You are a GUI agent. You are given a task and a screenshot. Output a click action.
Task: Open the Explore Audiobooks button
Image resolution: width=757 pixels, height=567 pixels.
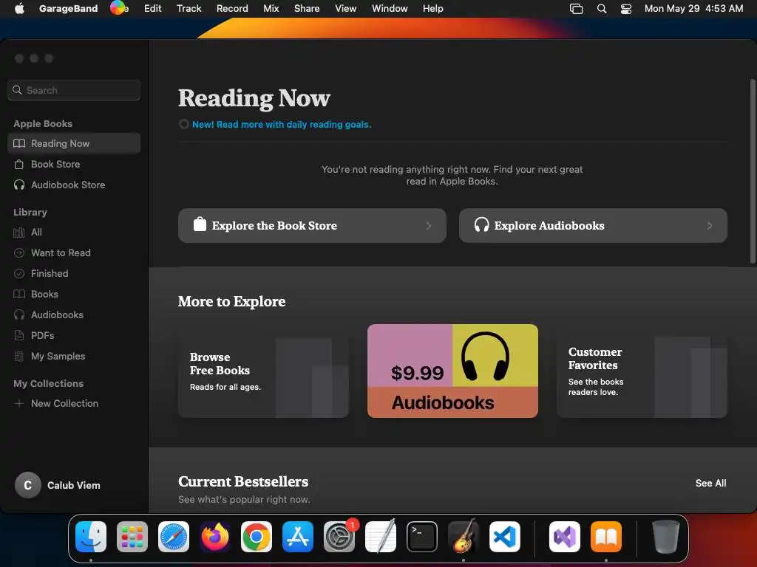593,226
